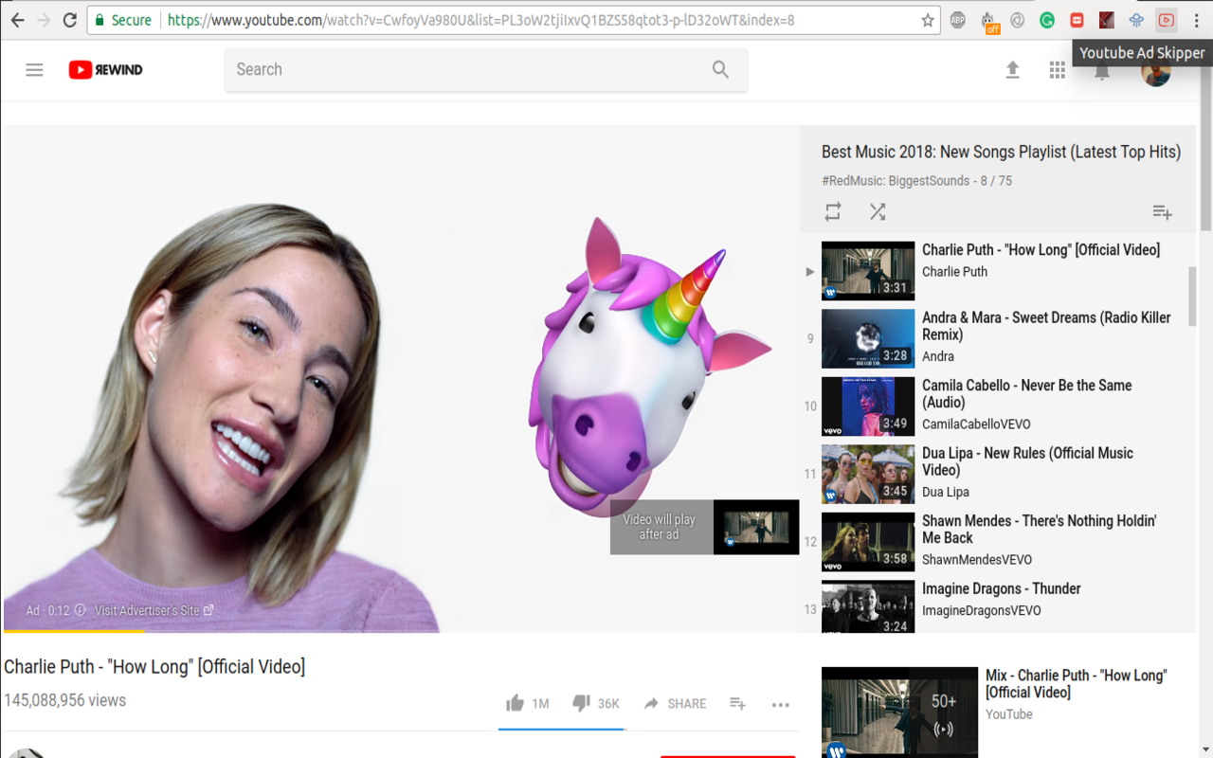Upload a video using the upload arrow
The image size is (1213, 758).
point(1012,69)
